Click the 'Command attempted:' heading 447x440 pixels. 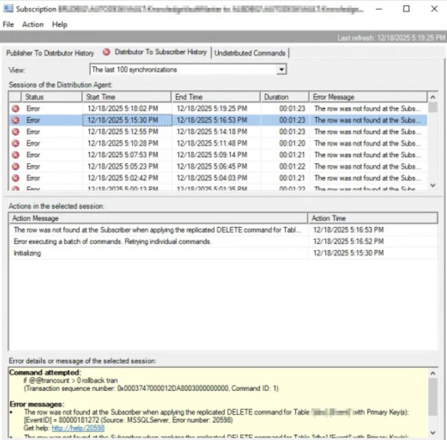point(45,372)
